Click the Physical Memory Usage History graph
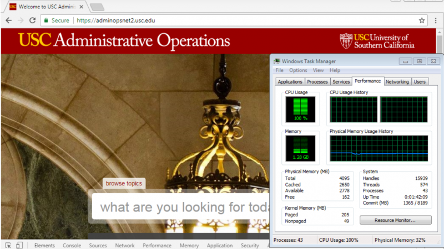 (379, 148)
